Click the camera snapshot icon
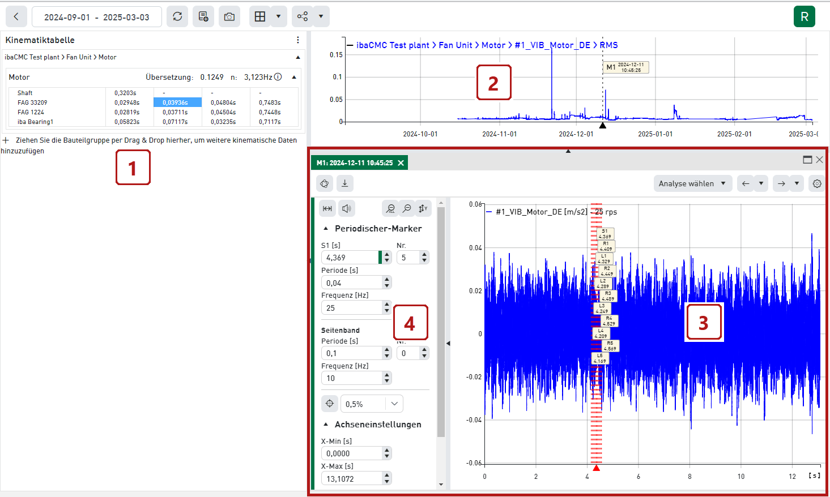The width and height of the screenshot is (830, 497). pyautogui.click(x=229, y=17)
